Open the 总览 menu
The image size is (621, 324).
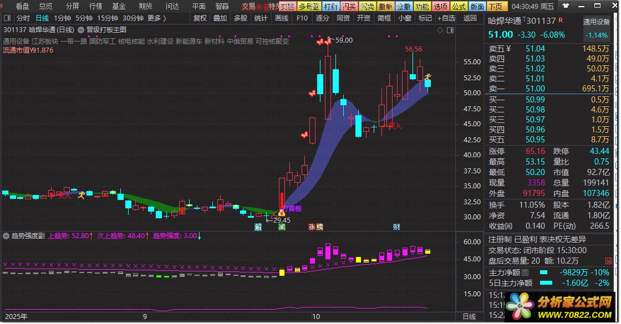click(x=46, y=6)
